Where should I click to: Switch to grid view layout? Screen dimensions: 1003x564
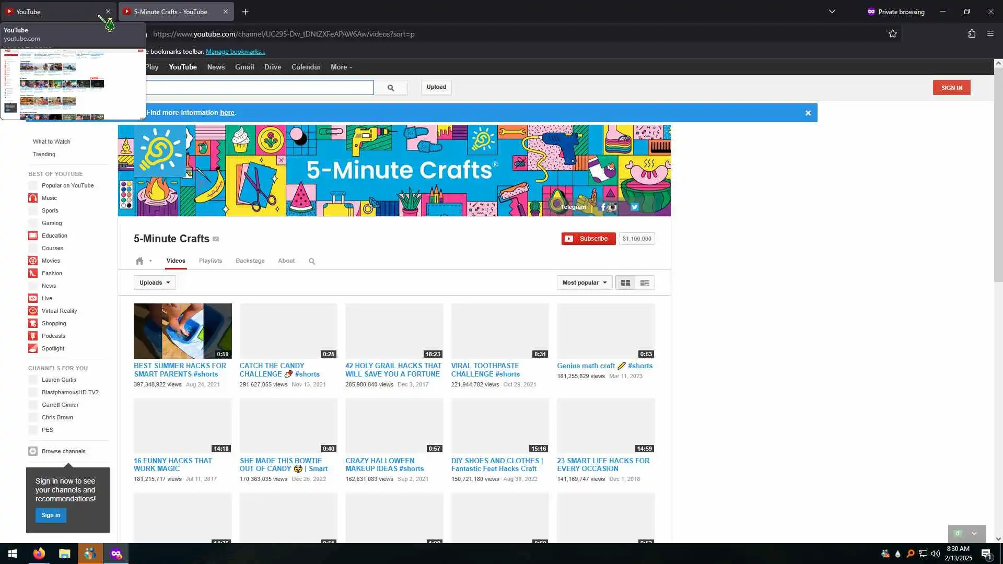[x=625, y=283]
